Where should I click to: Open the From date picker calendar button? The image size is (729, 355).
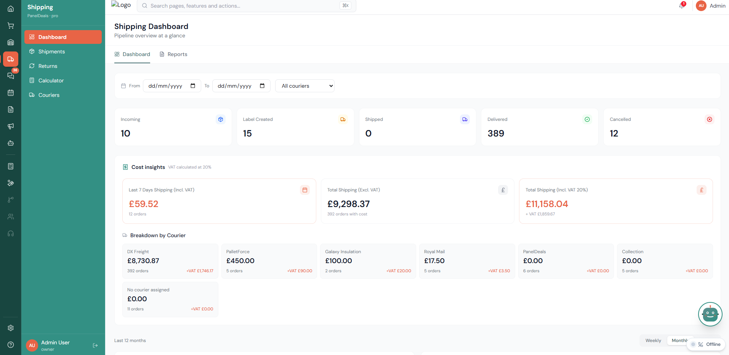[193, 86]
